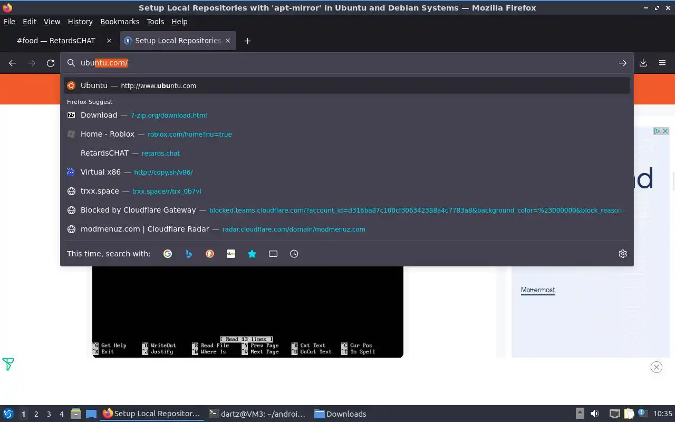Open a new tab with plus button

pyautogui.click(x=247, y=41)
